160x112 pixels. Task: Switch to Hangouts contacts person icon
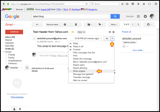(x=14, y=109)
